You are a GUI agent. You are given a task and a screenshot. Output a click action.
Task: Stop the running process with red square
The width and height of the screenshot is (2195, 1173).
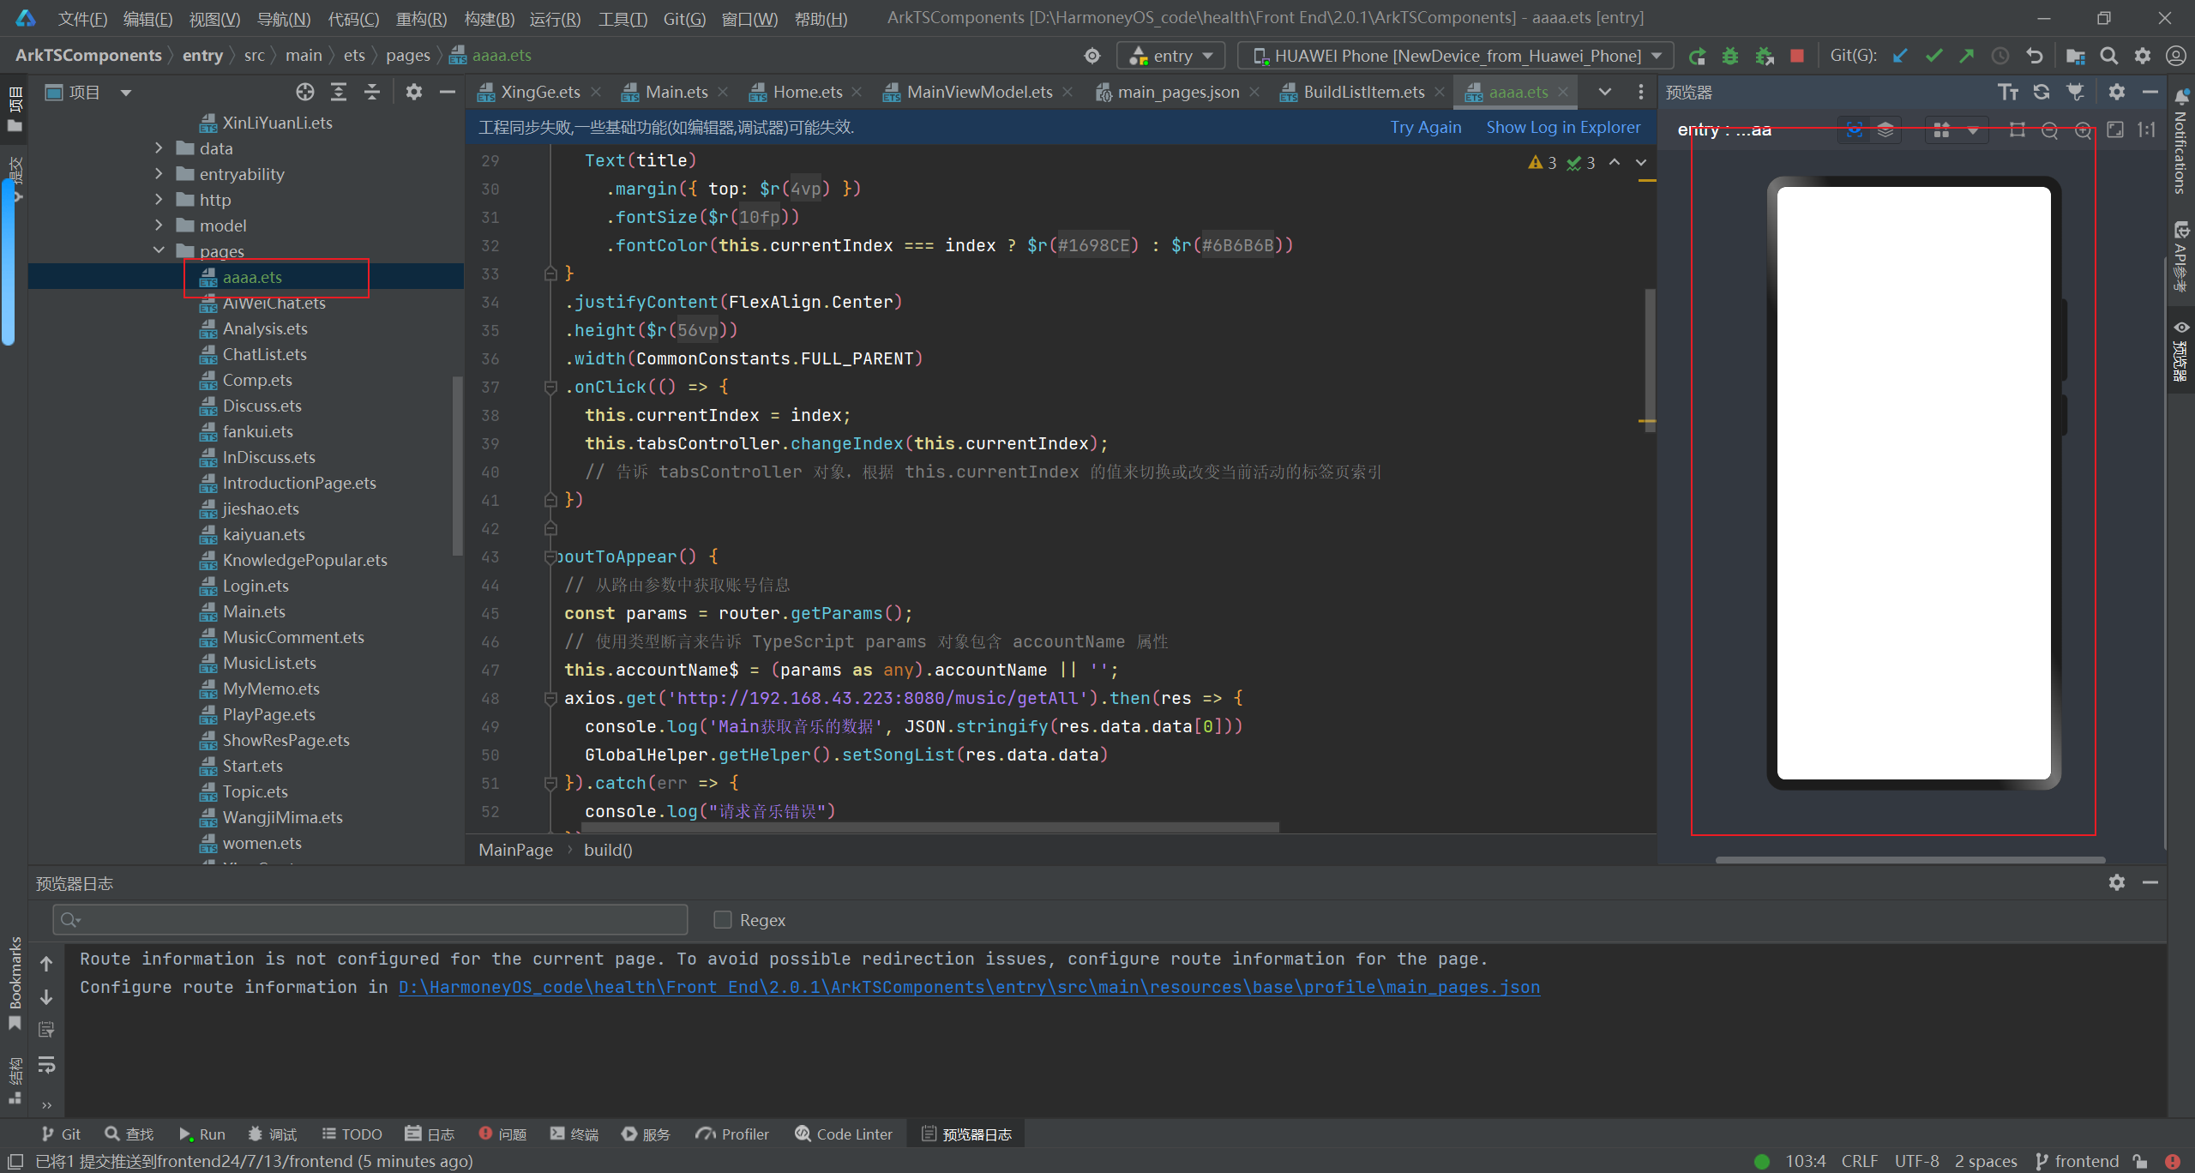[1797, 56]
